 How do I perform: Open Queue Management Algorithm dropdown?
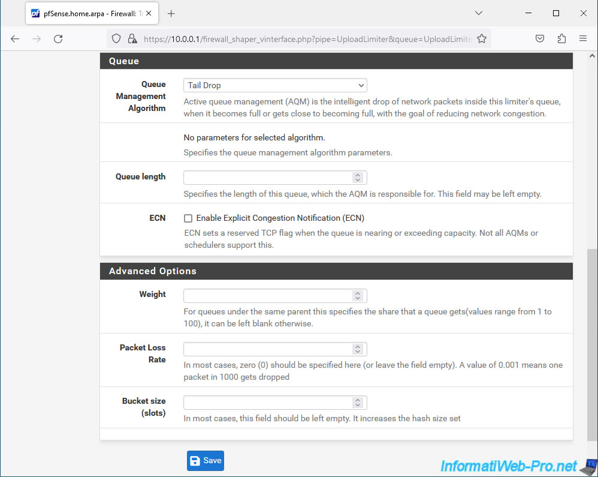(275, 85)
